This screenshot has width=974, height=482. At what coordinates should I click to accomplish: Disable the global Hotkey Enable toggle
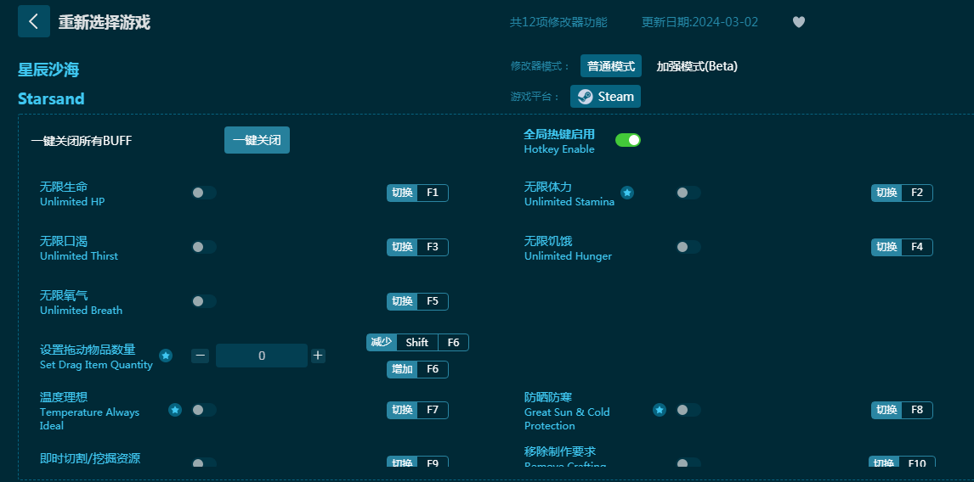627,140
